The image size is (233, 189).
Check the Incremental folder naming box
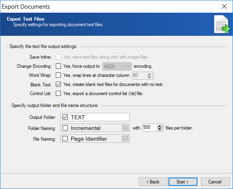(65, 128)
